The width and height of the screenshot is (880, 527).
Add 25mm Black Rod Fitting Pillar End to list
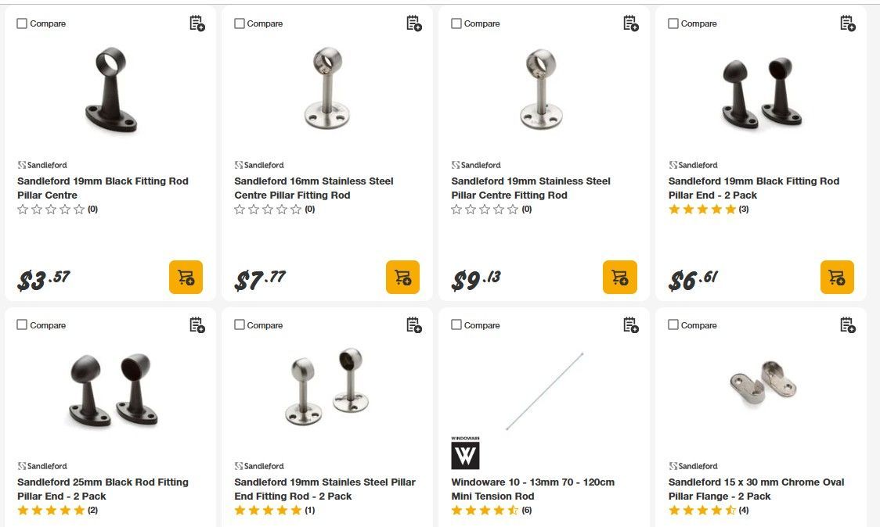tap(197, 324)
